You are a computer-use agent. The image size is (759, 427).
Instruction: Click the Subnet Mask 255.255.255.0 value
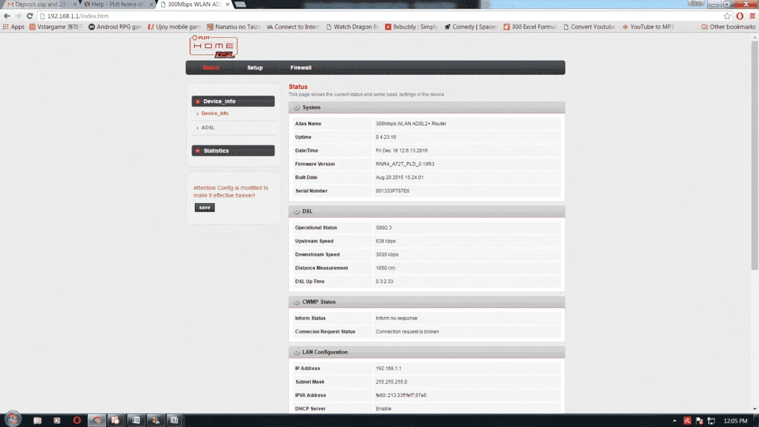[391, 381]
